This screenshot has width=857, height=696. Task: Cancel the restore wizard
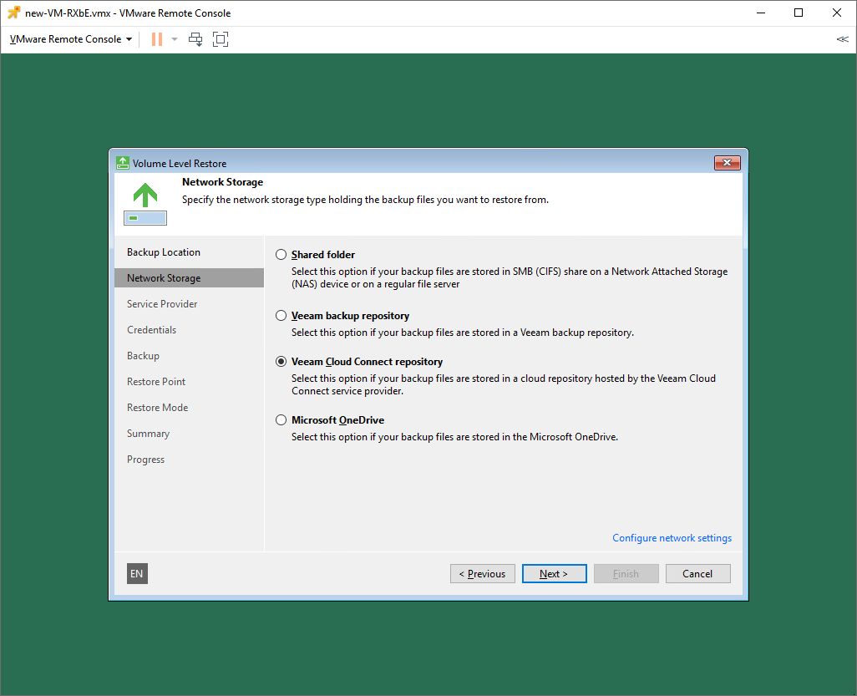pyautogui.click(x=698, y=573)
